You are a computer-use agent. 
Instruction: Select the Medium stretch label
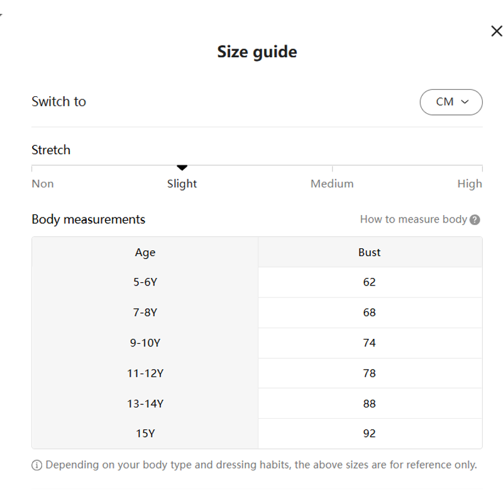(x=332, y=184)
